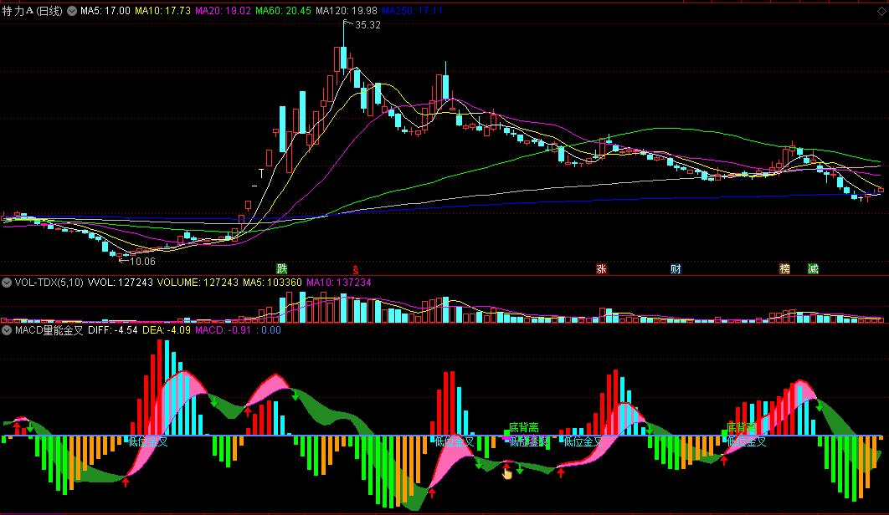Viewport: 889px width, 515px height.
Task: Click the VOLUME: 127243 value
Action: [198, 282]
